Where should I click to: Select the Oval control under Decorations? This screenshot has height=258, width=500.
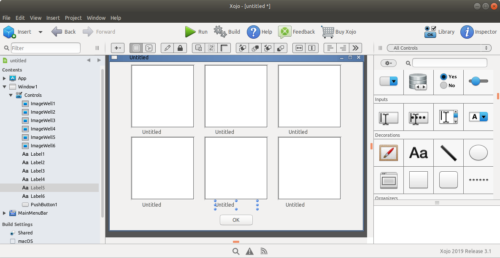point(478,153)
